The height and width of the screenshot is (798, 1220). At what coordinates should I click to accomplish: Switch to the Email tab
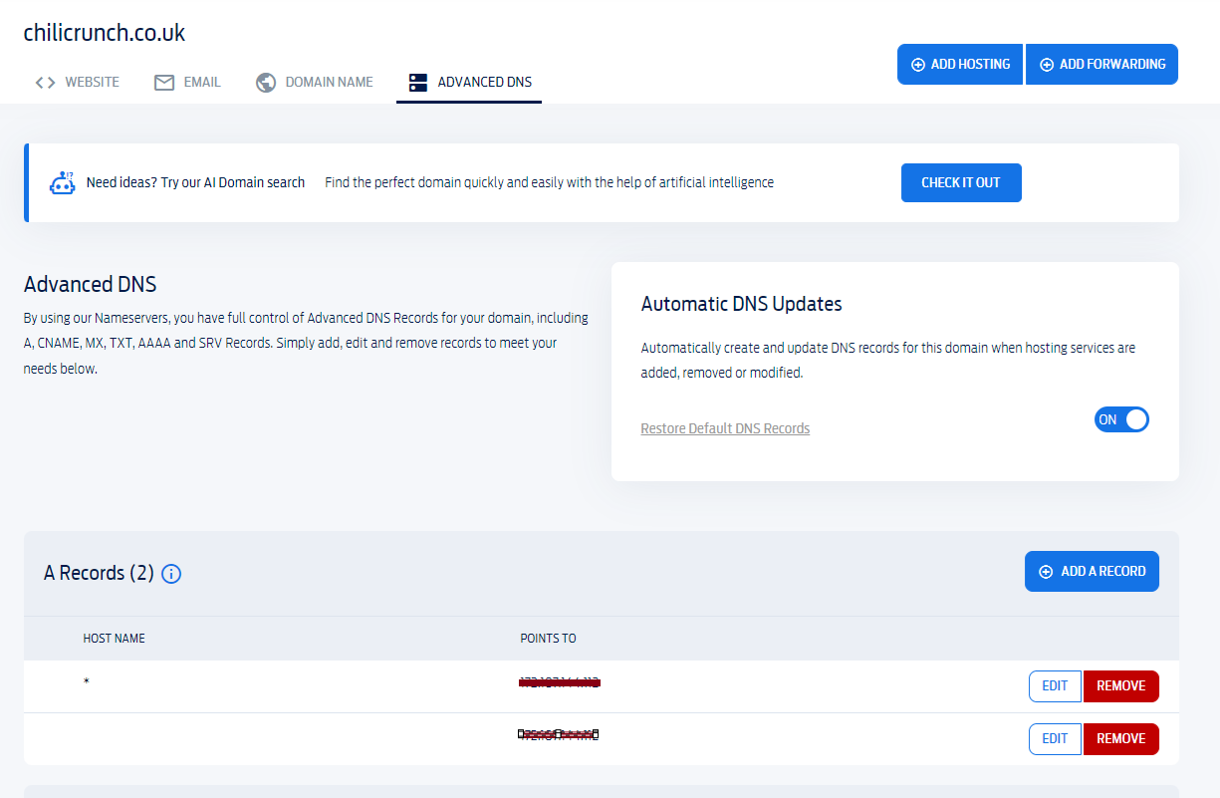tap(202, 83)
